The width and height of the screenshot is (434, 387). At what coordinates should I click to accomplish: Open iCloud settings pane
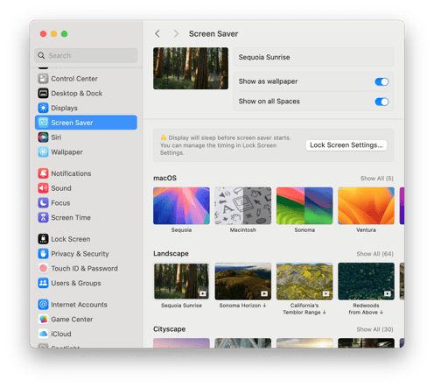tap(86, 334)
